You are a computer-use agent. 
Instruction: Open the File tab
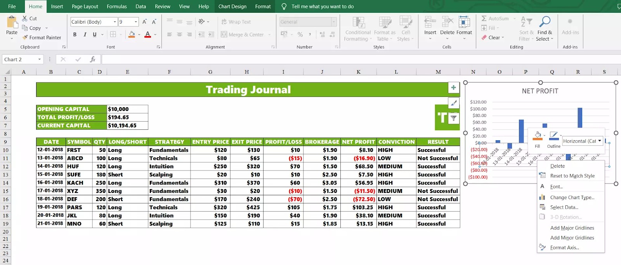tap(12, 6)
